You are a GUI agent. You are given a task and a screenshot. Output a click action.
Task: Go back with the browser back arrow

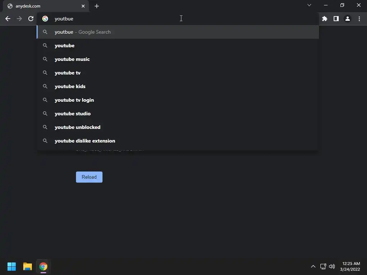coord(8,19)
